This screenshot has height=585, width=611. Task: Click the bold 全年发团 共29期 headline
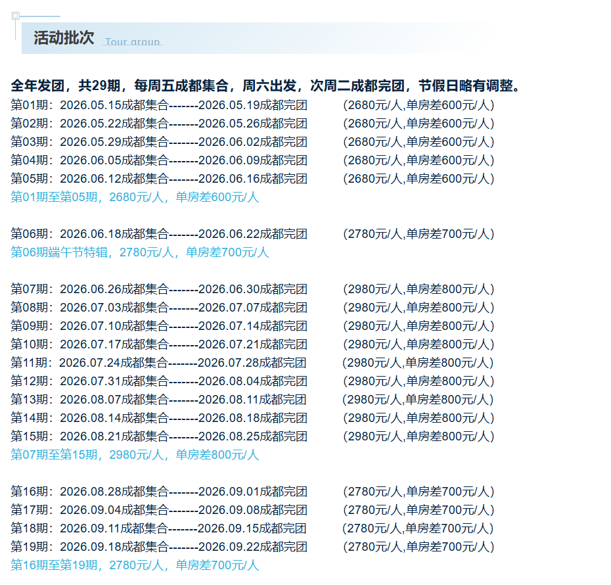266,85
